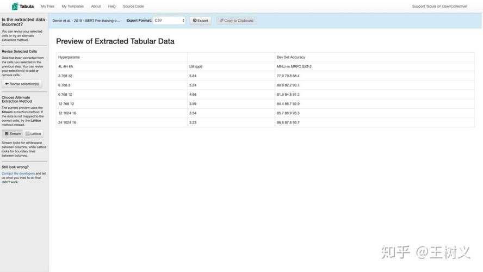Switch extraction method to Stream

click(12, 133)
